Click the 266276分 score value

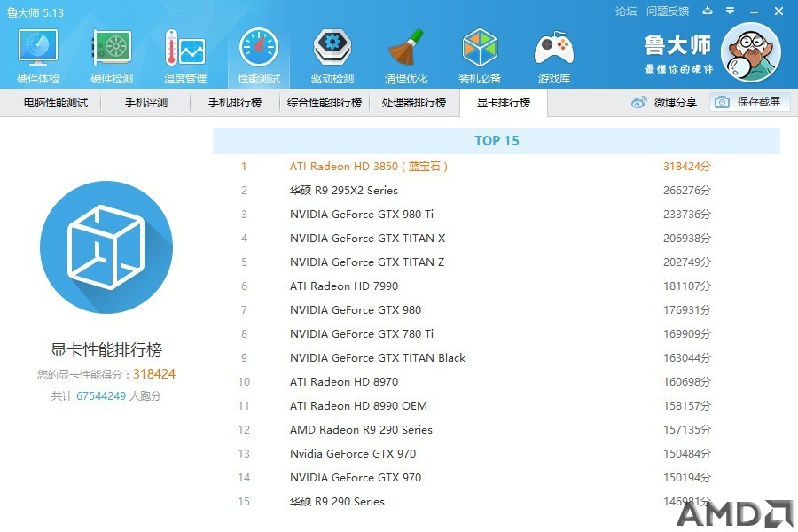point(687,191)
